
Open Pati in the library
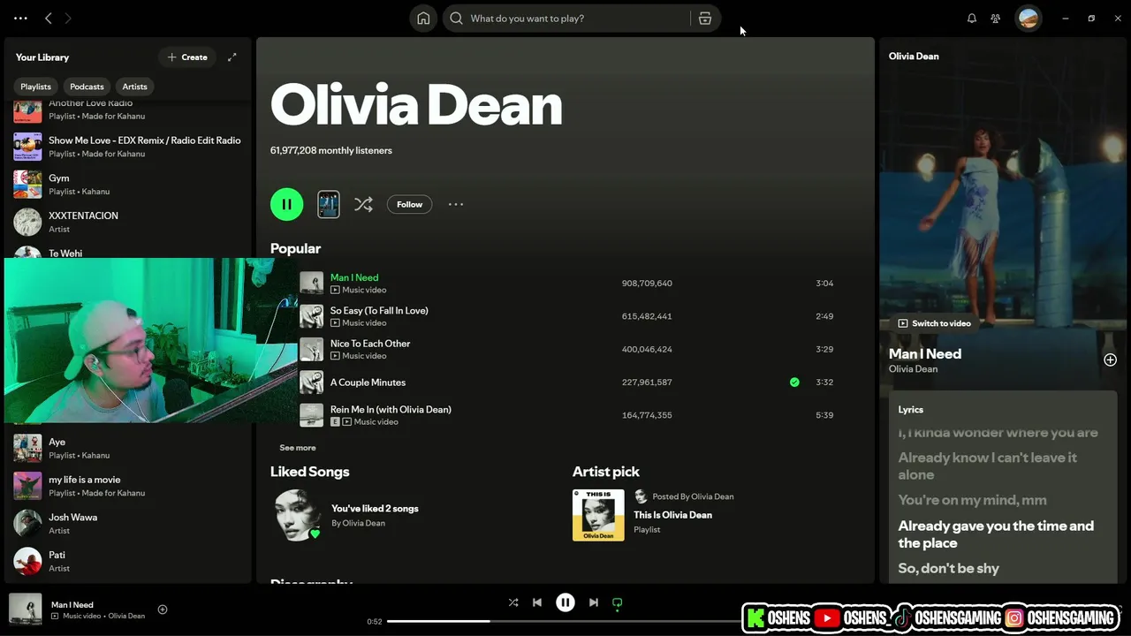pos(128,561)
